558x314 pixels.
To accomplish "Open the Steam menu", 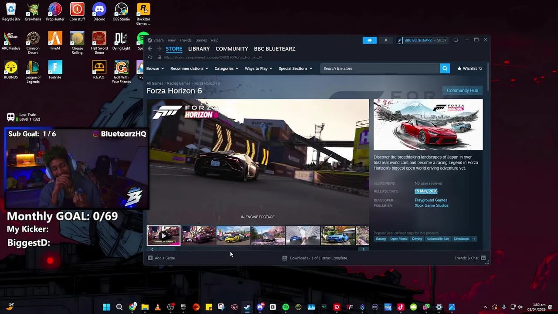I will tap(158, 40).
